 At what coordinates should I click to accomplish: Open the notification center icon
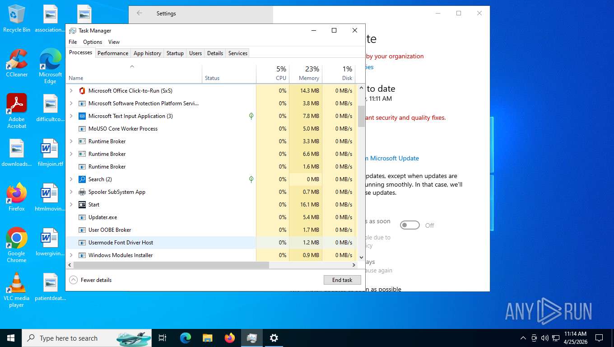tap(599, 338)
